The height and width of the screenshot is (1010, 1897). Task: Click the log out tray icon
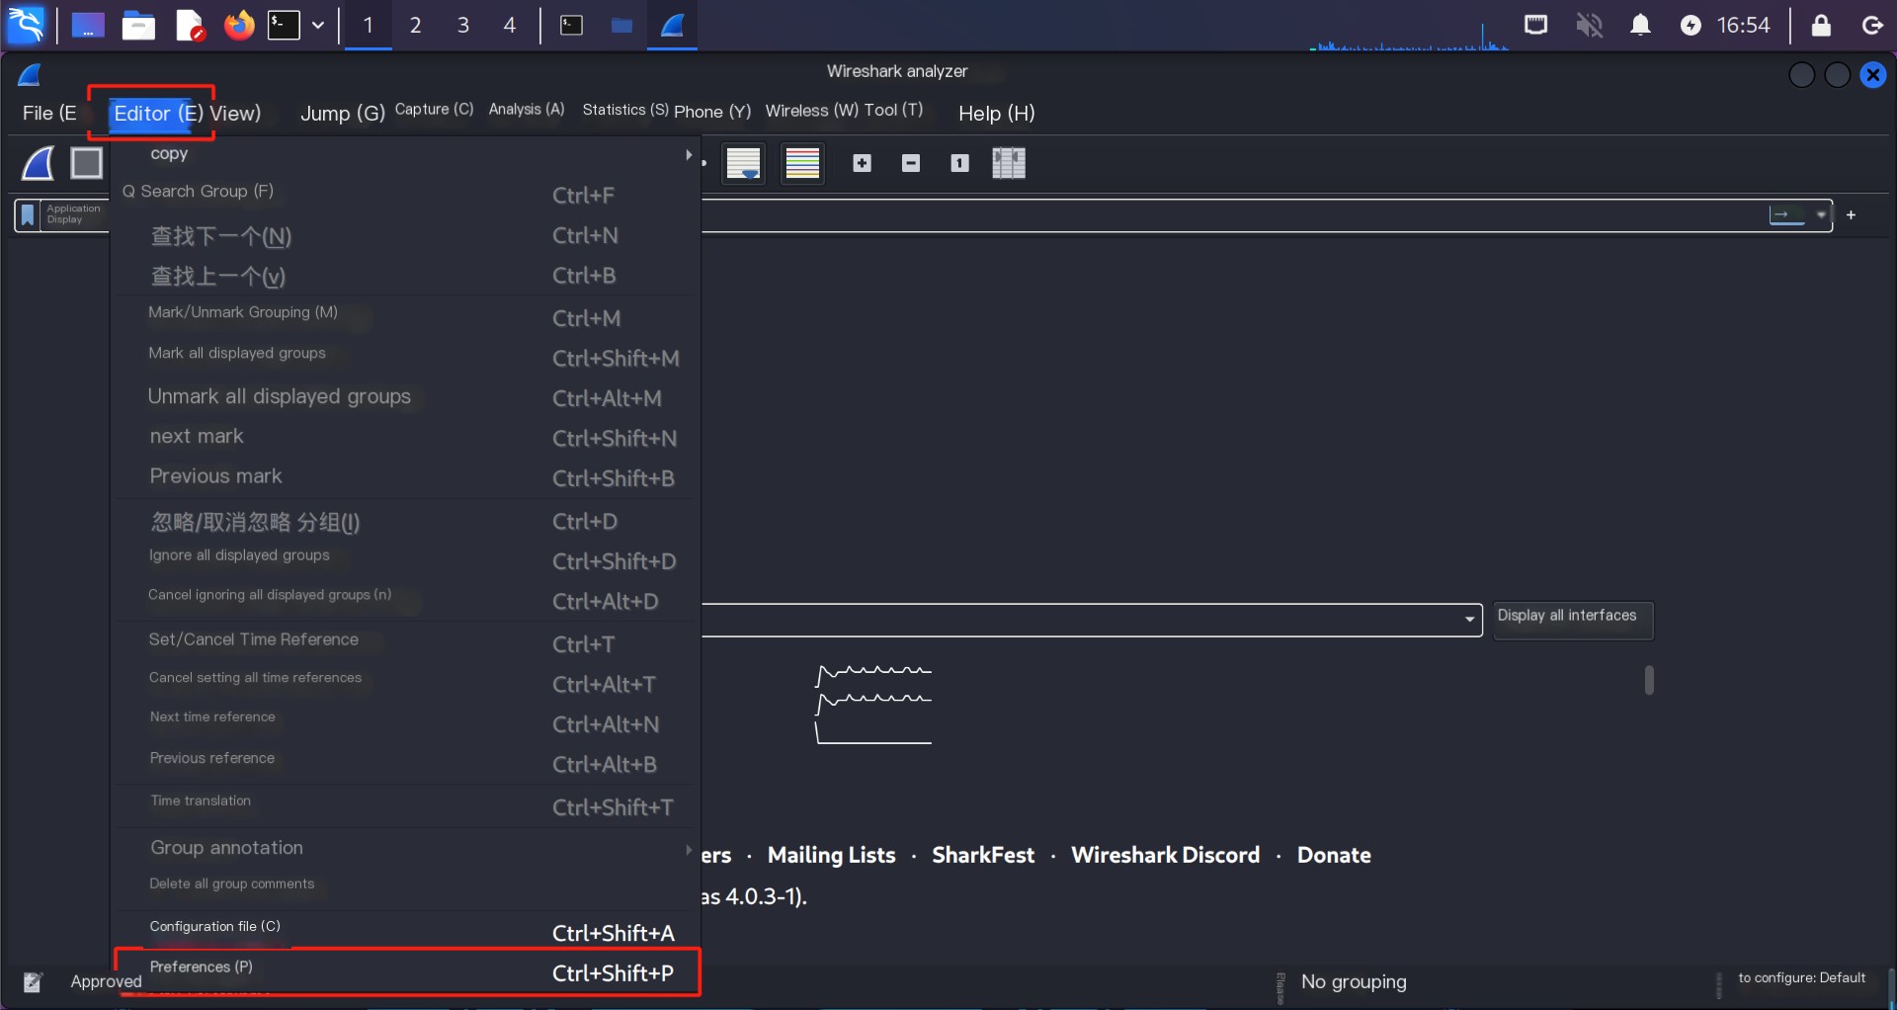tap(1872, 25)
